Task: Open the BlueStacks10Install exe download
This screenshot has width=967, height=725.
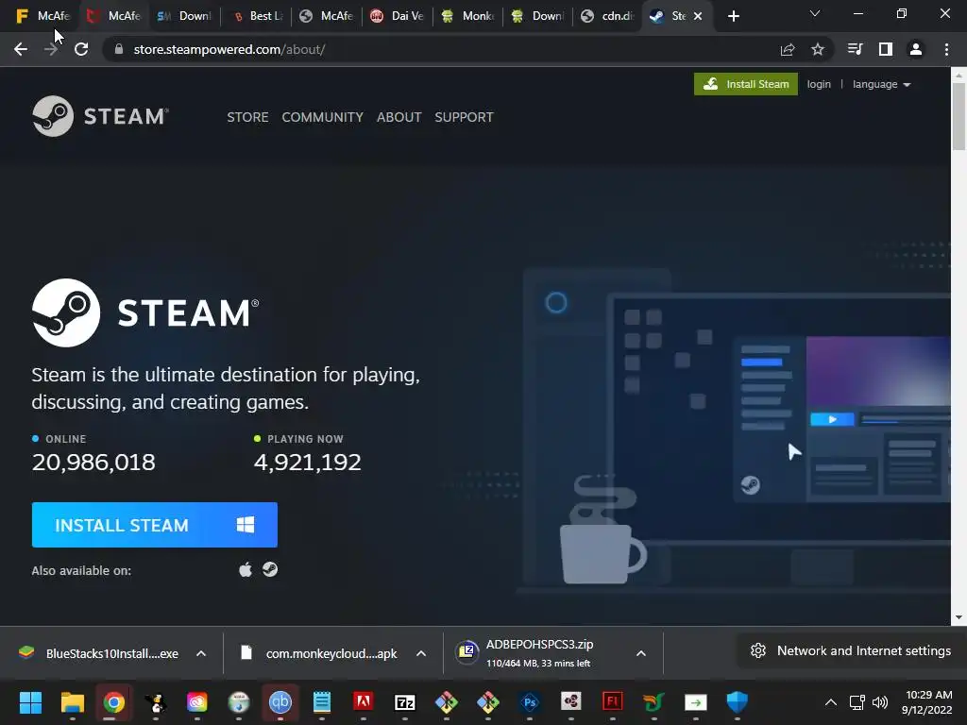Action: coord(100,653)
